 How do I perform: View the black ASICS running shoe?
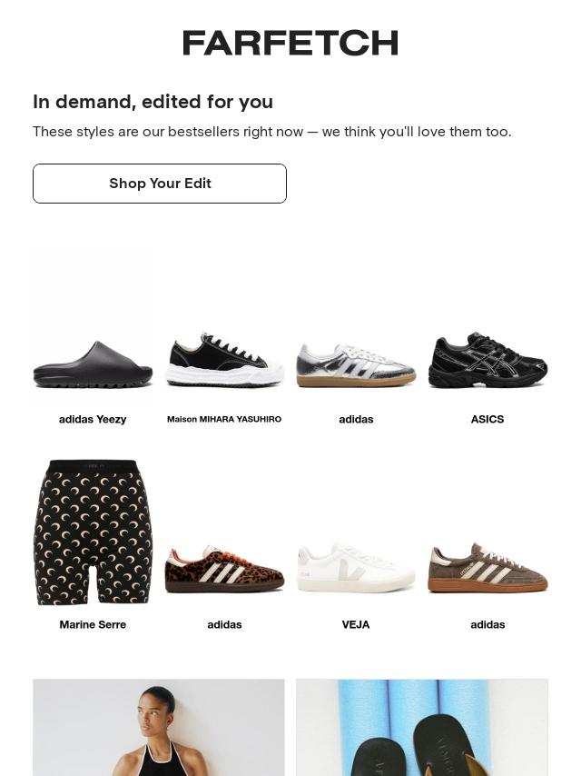click(x=487, y=360)
